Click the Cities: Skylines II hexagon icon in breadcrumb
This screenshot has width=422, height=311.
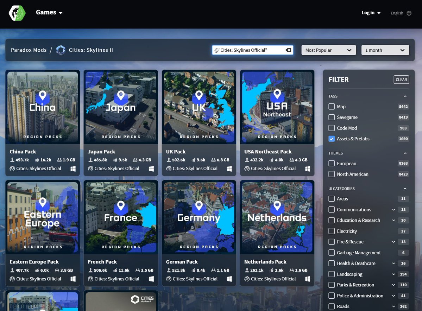coord(61,50)
